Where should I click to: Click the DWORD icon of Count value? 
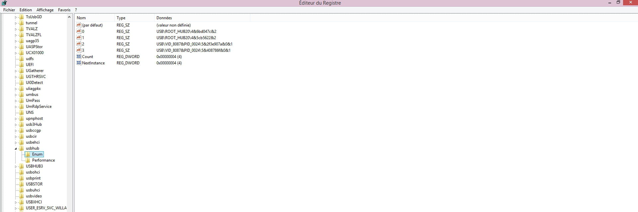[79, 56]
